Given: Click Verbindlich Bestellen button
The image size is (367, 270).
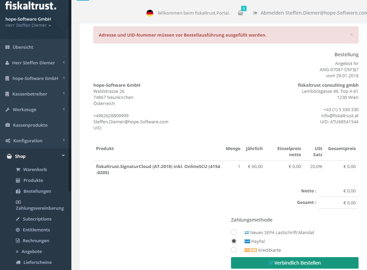Looking at the screenshot, I should 295,263.
